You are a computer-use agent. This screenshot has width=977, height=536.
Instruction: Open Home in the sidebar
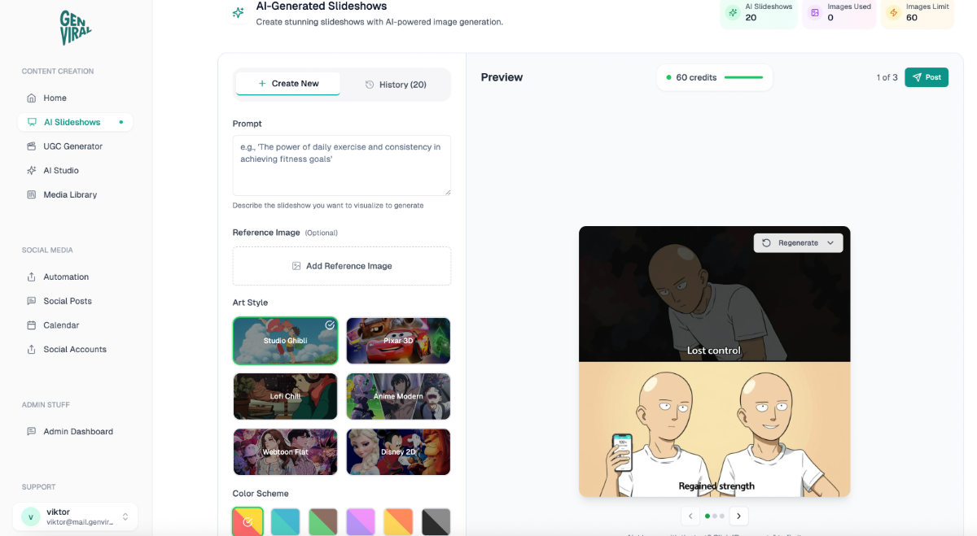(75, 98)
